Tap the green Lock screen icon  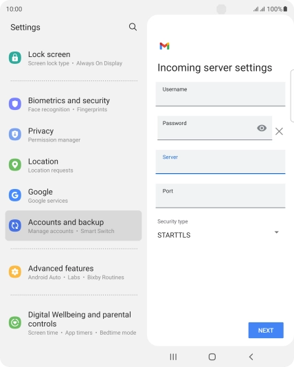(15, 58)
